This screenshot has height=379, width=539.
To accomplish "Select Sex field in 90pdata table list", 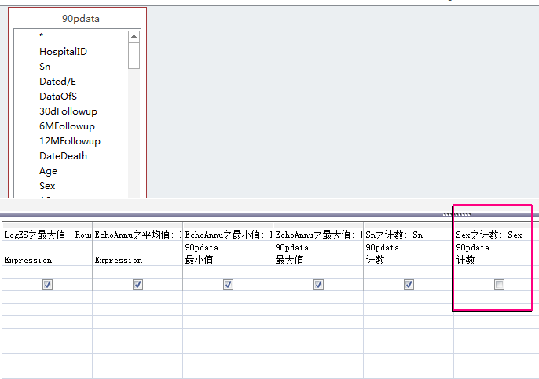I will (x=47, y=186).
